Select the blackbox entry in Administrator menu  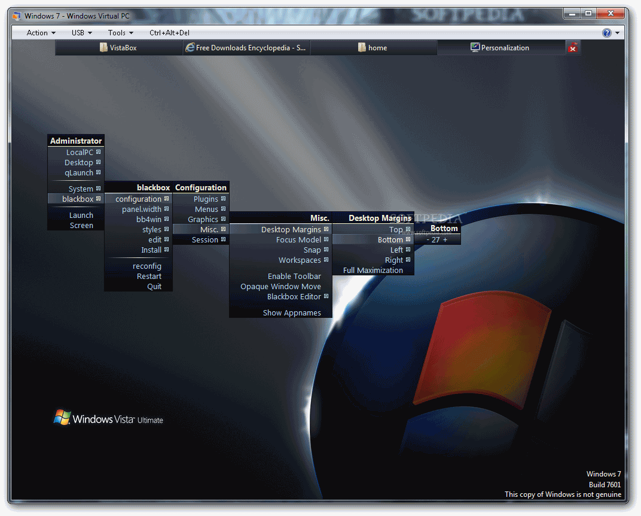76,199
